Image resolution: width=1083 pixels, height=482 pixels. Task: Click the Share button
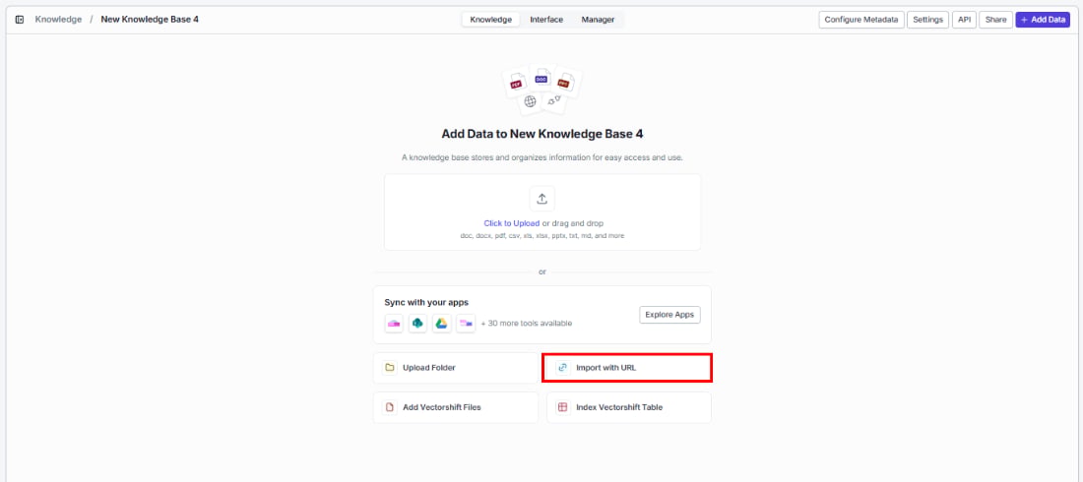996,20
